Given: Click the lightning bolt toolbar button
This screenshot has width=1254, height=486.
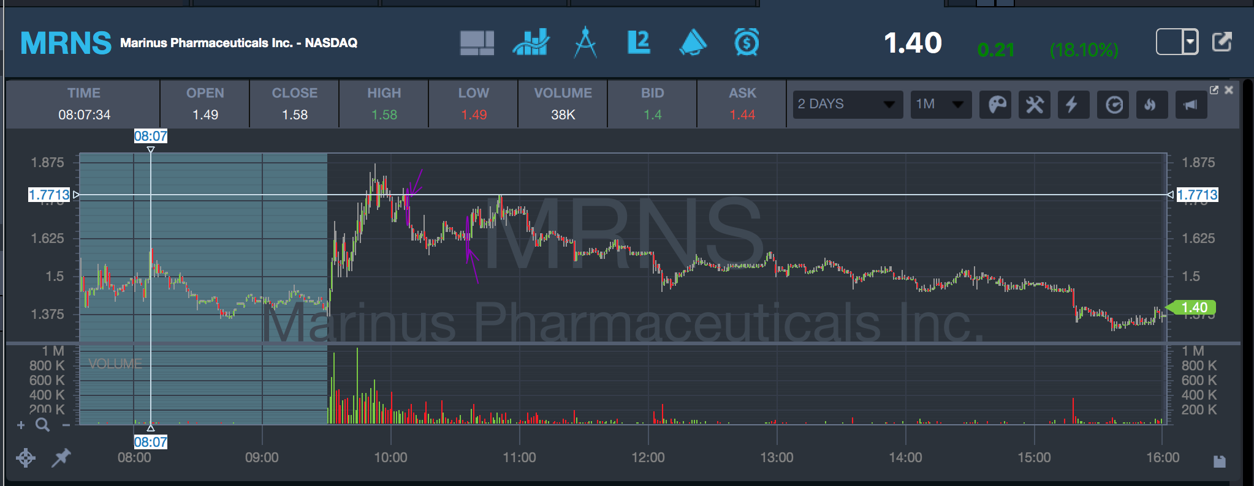Looking at the screenshot, I should [x=1072, y=105].
